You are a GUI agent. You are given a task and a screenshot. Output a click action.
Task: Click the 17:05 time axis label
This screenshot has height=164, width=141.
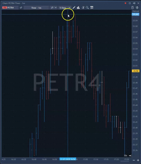(85, 159)
